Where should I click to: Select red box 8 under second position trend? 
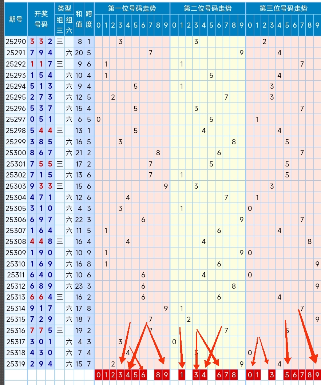(x=234, y=375)
